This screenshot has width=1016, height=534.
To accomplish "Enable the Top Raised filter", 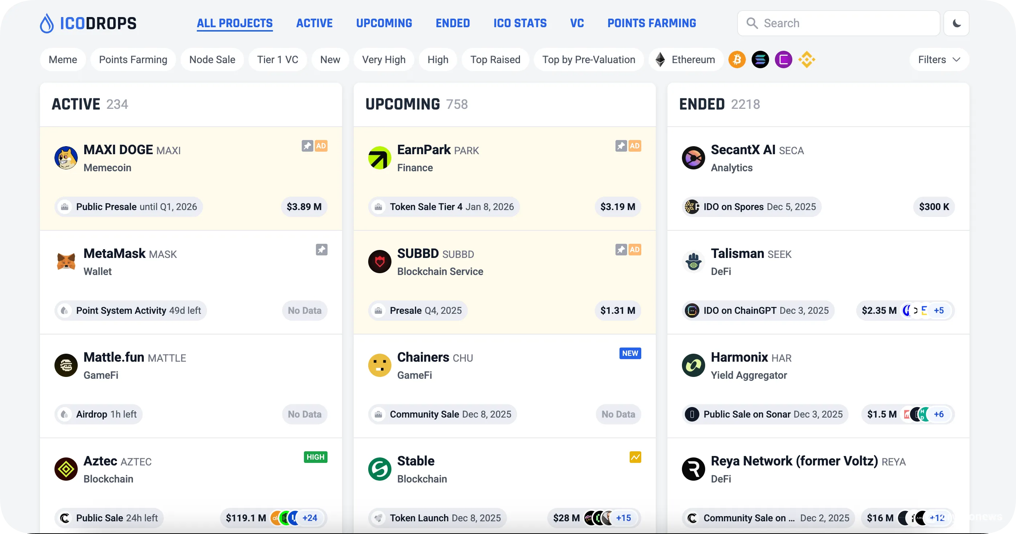I will coord(495,59).
